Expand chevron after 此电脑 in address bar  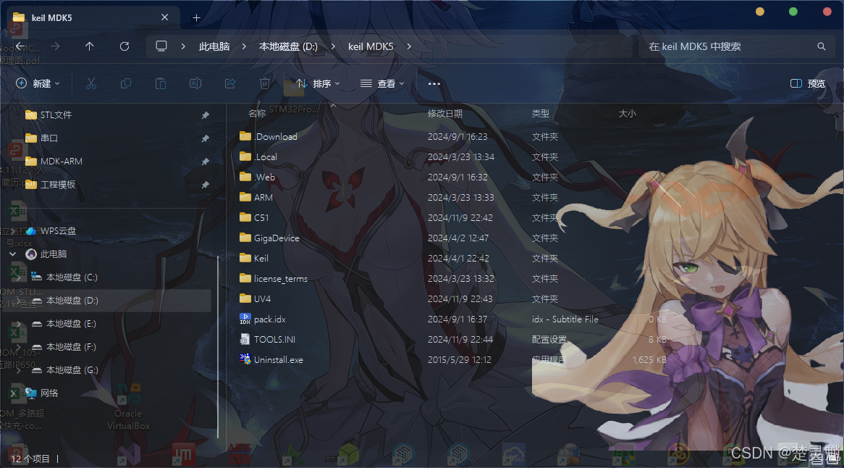coord(244,46)
